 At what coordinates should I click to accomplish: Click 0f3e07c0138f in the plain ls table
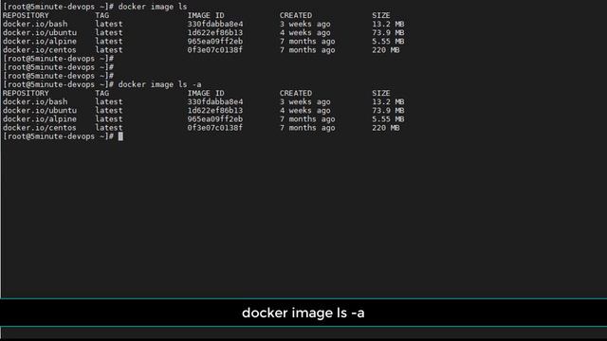[215, 50]
